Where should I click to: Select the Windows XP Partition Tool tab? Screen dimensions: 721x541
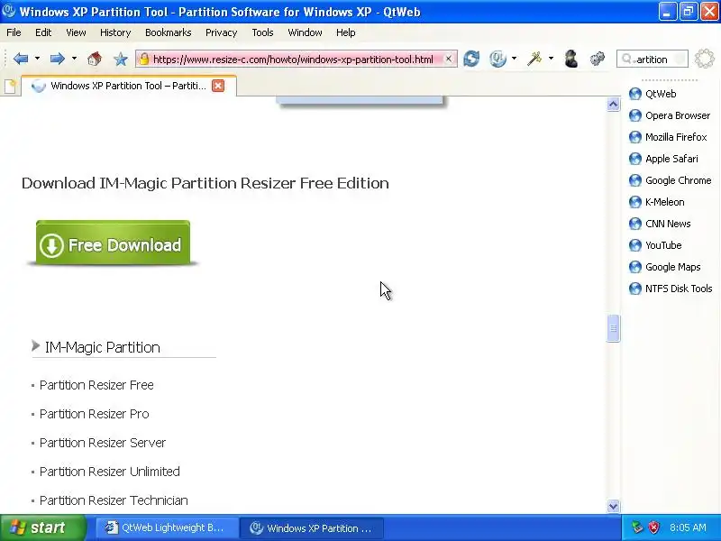click(x=129, y=86)
